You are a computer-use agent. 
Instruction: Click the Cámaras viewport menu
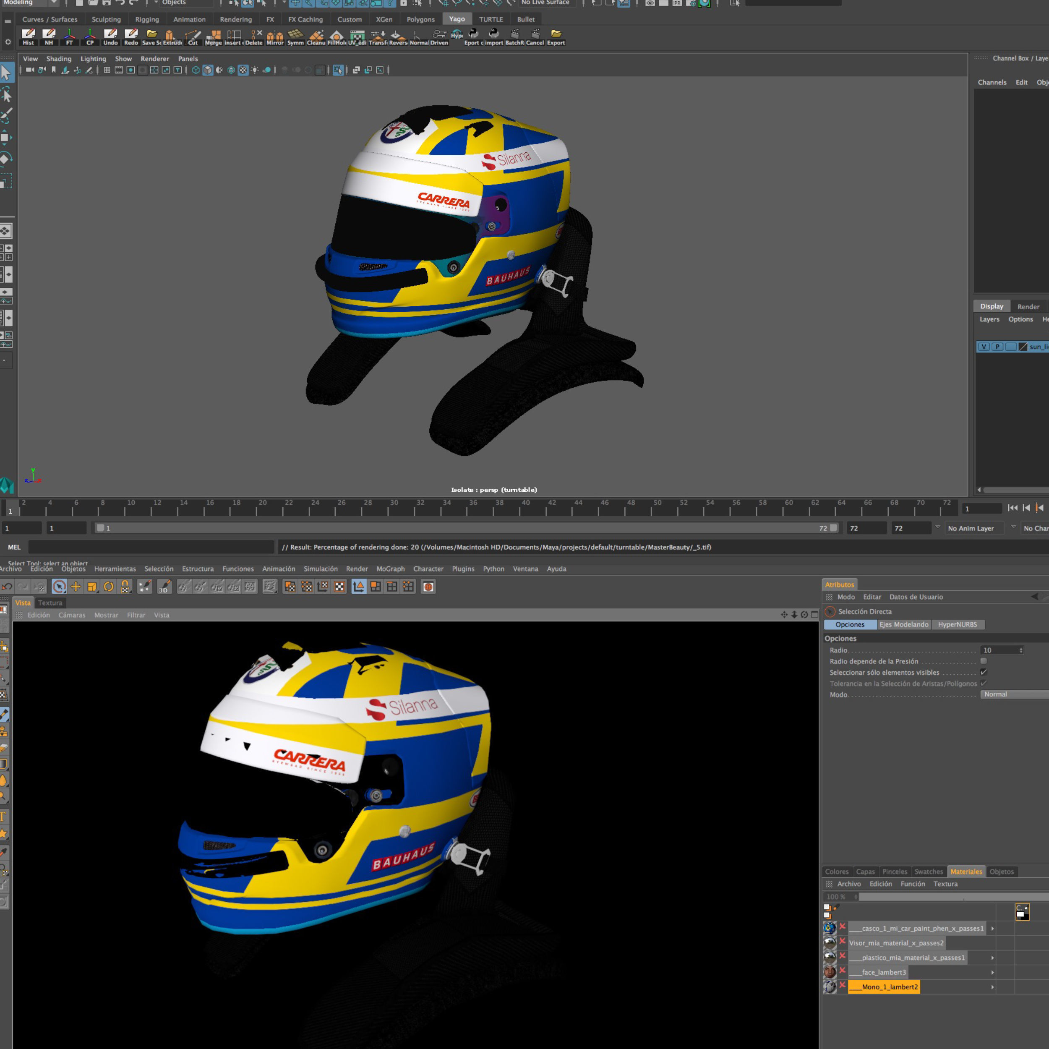click(x=72, y=615)
